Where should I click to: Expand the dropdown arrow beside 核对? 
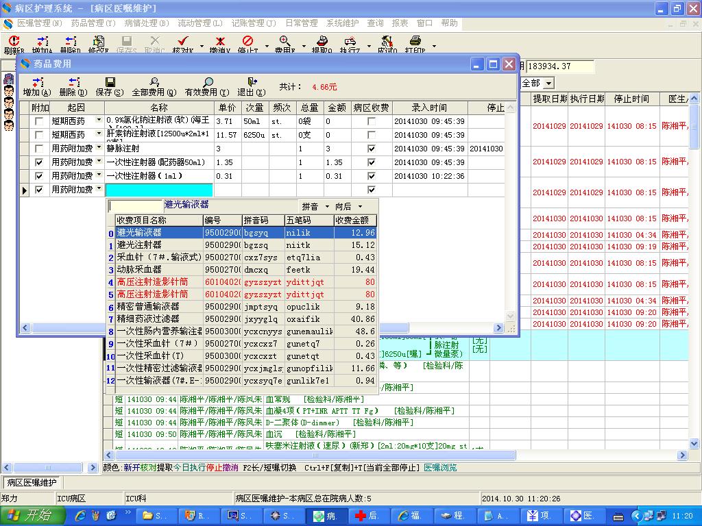click(x=202, y=46)
